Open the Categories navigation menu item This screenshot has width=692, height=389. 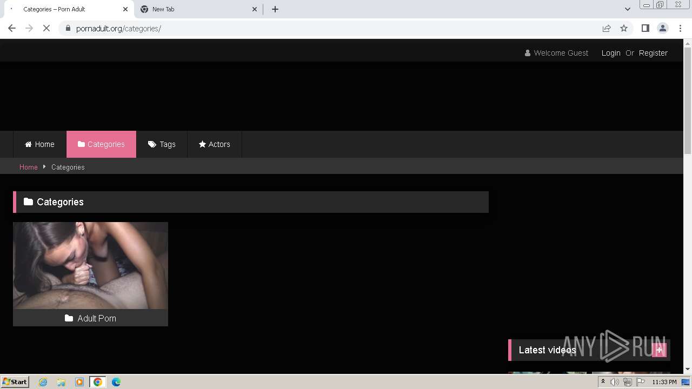[x=101, y=144]
